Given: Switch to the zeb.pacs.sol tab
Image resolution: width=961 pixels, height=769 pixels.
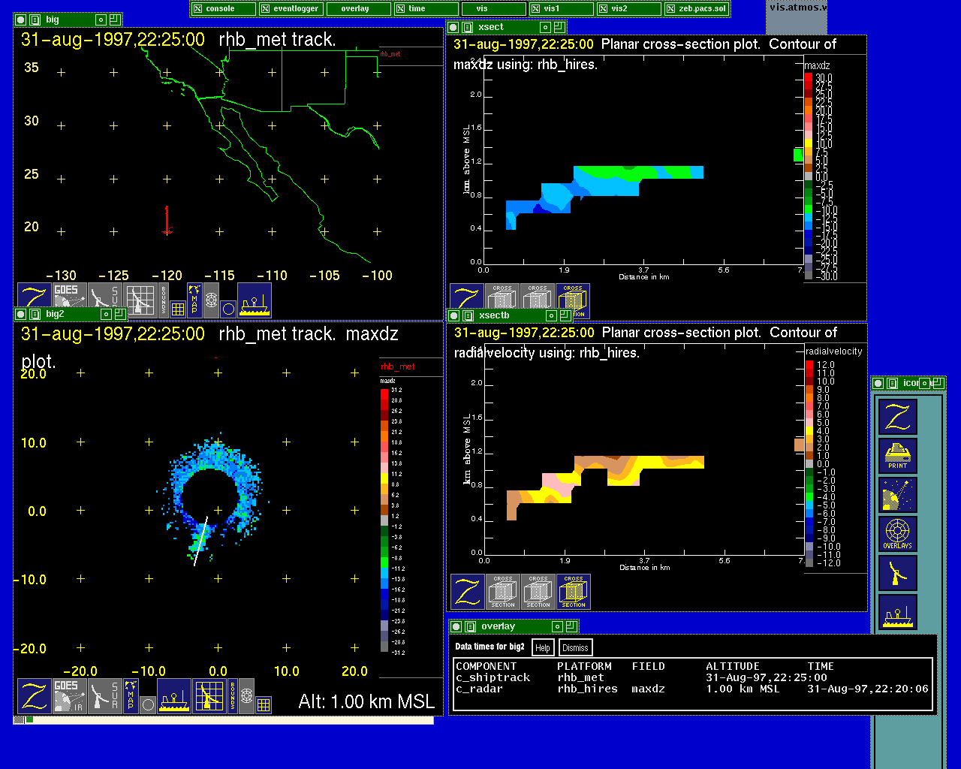Looking at the screenshot, I should pos(697,9).
